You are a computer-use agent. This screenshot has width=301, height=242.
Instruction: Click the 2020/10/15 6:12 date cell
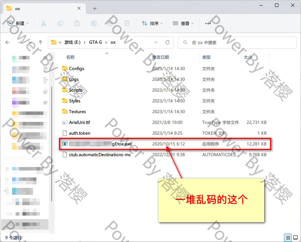coord(169,144)
